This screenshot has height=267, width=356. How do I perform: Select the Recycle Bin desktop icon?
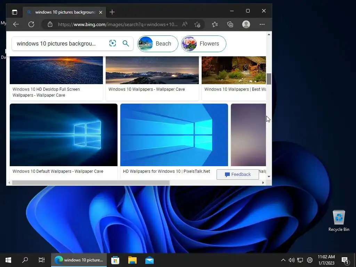(339, 221)
